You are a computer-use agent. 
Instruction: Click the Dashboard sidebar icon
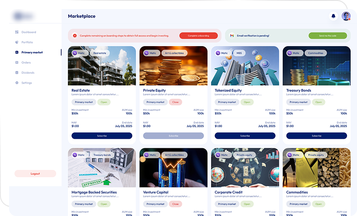pyautogui.click(x=17, y=32)
